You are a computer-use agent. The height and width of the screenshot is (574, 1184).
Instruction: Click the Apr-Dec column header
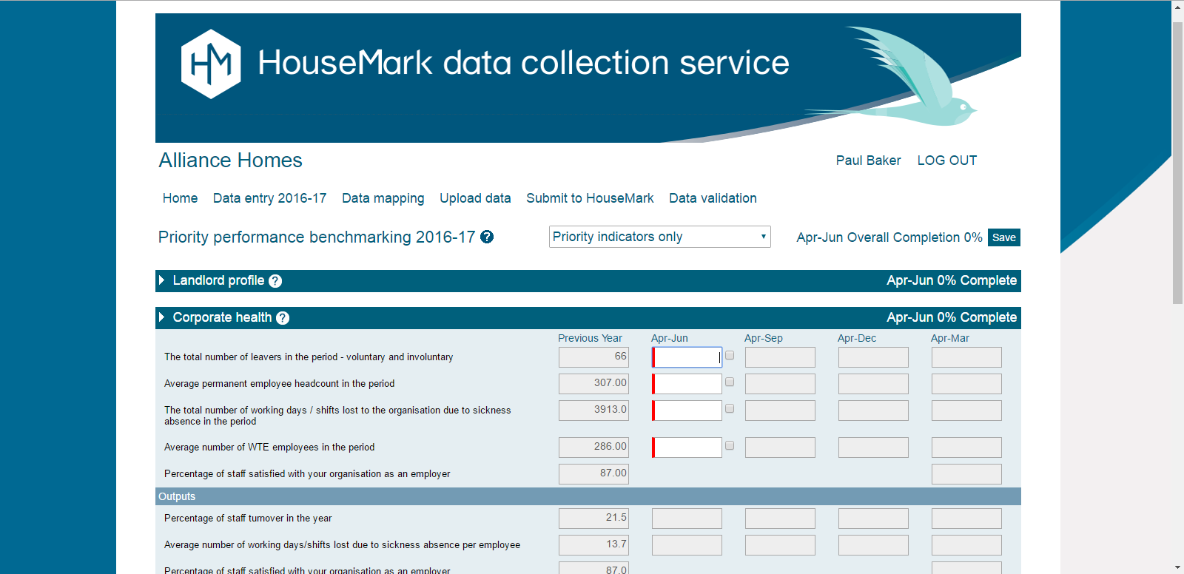[857, 338]
